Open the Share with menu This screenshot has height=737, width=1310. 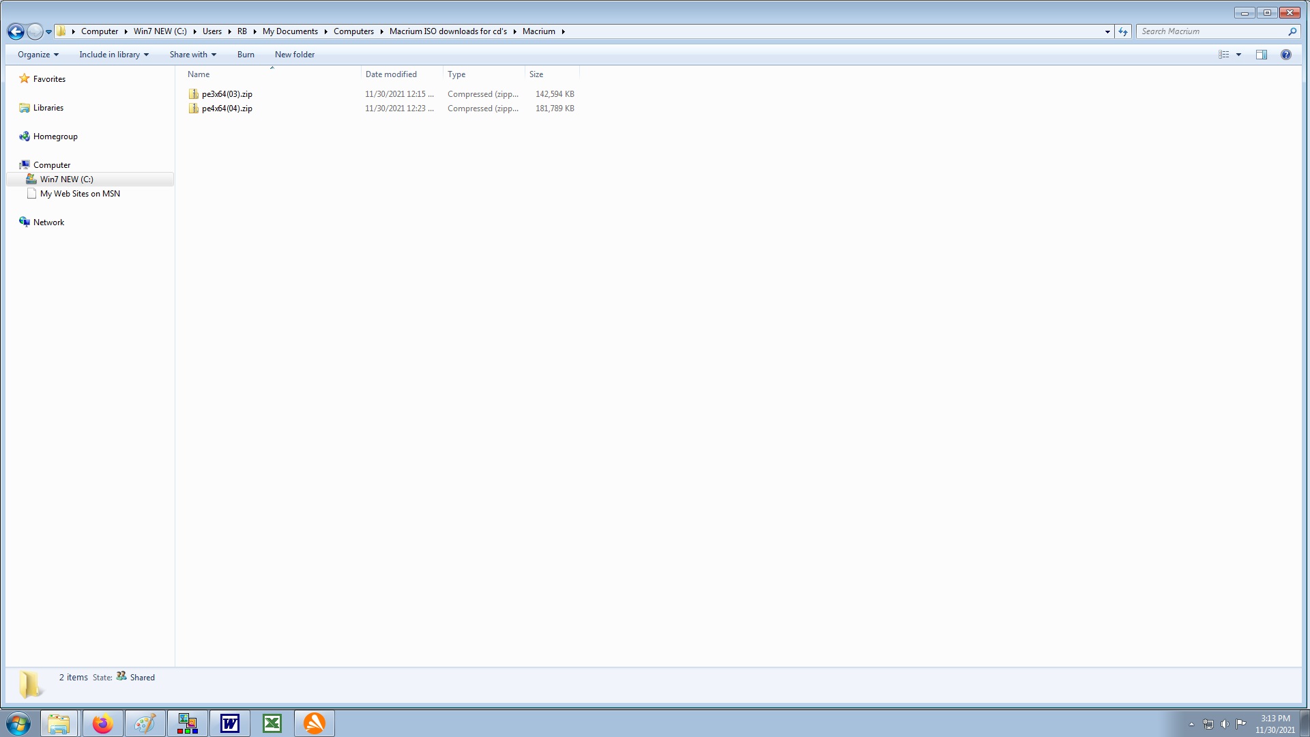click(193, 55)
